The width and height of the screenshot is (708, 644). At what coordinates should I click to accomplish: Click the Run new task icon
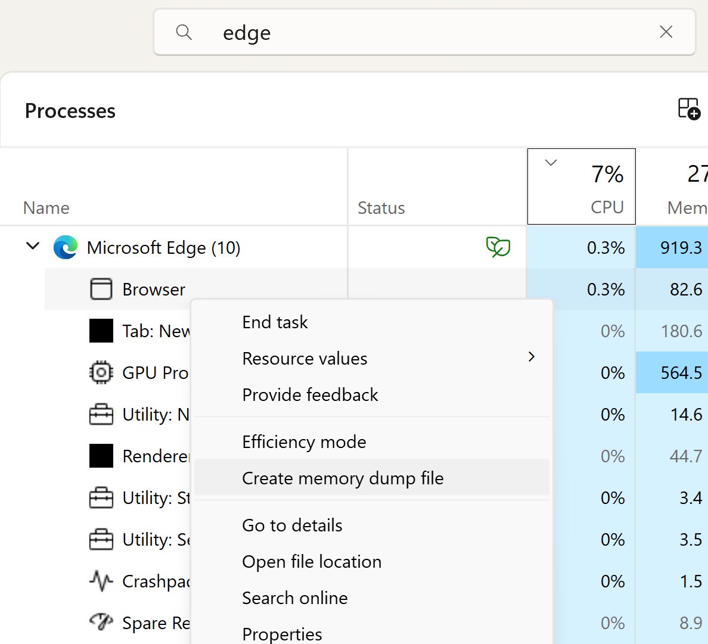[x=689, y=109]
